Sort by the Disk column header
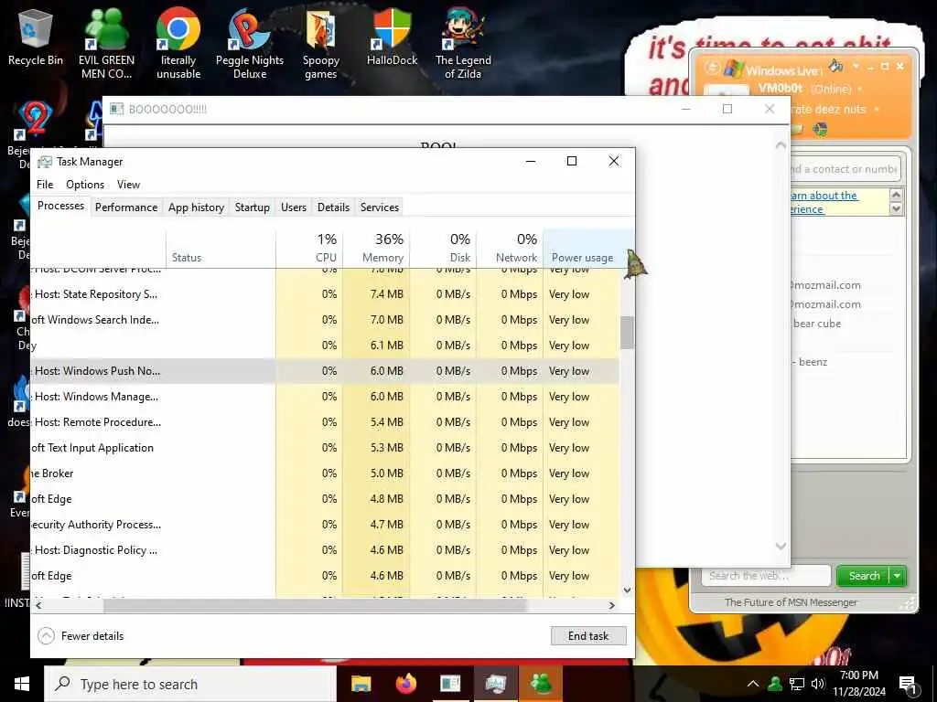The image size is (937, 702). point(443,248)
